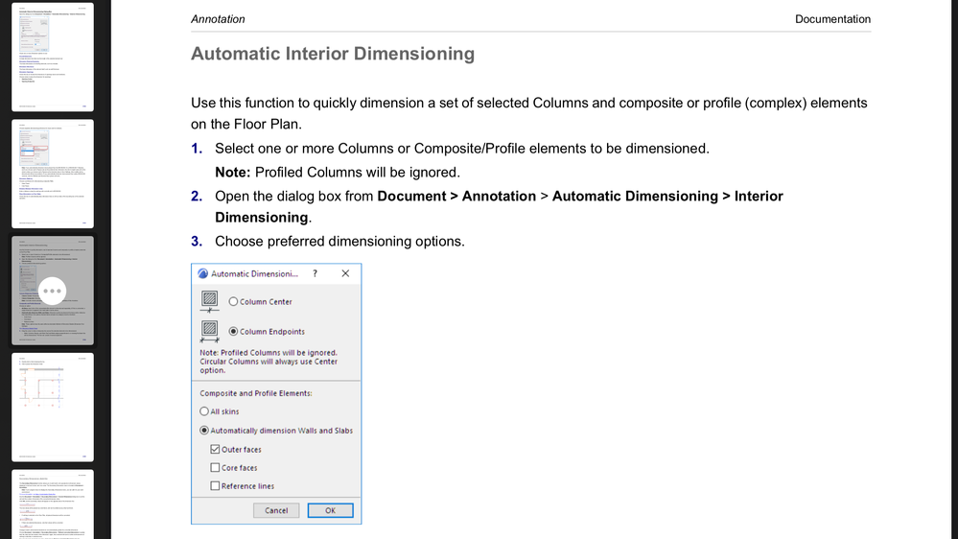
Task: Select the bottom-most page thumbnail
Action: [53, 504]
